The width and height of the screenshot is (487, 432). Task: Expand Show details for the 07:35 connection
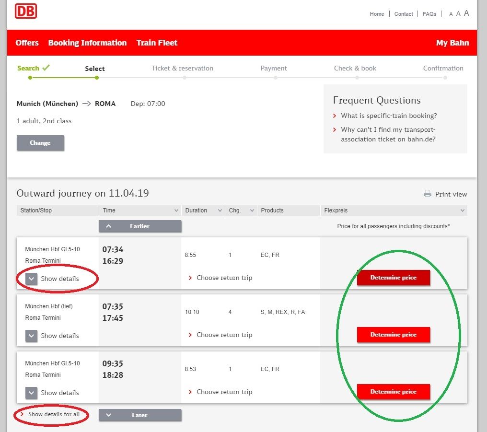point(31,336)
